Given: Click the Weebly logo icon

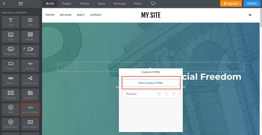Looking at the screenshot, I should coord(21,3).
